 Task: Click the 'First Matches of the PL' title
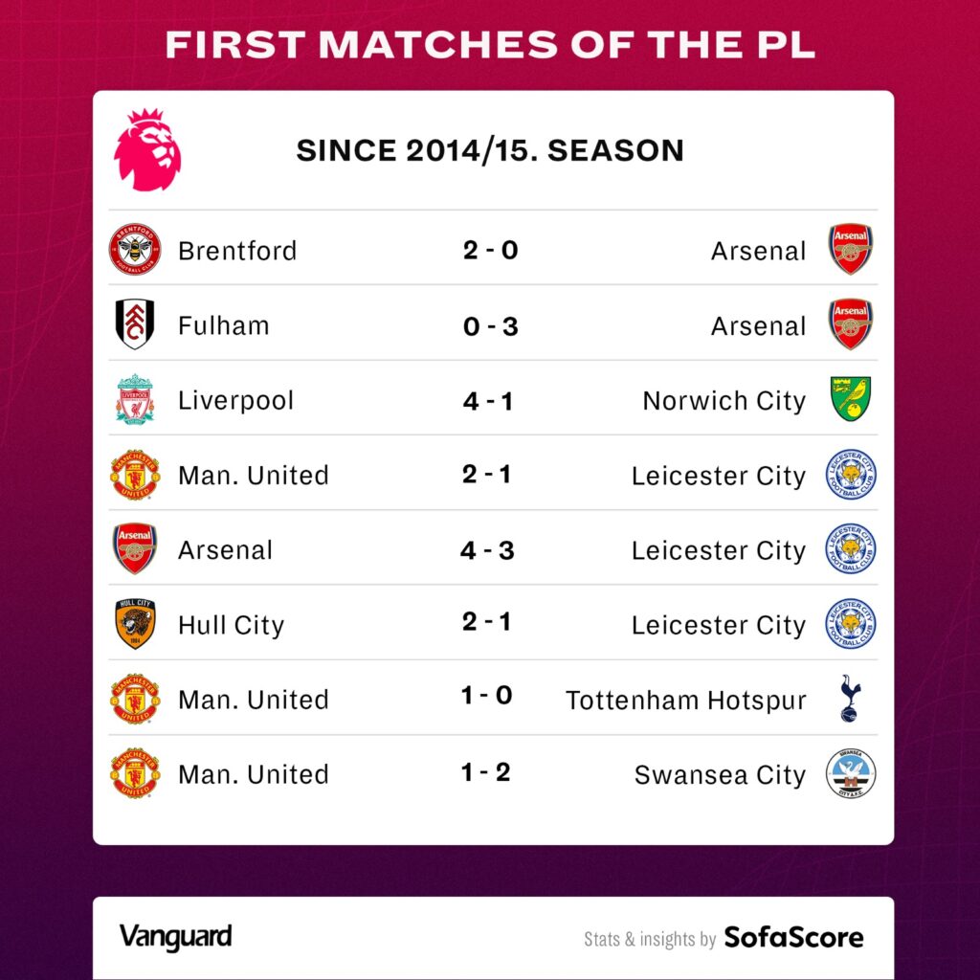click(491, 44)
